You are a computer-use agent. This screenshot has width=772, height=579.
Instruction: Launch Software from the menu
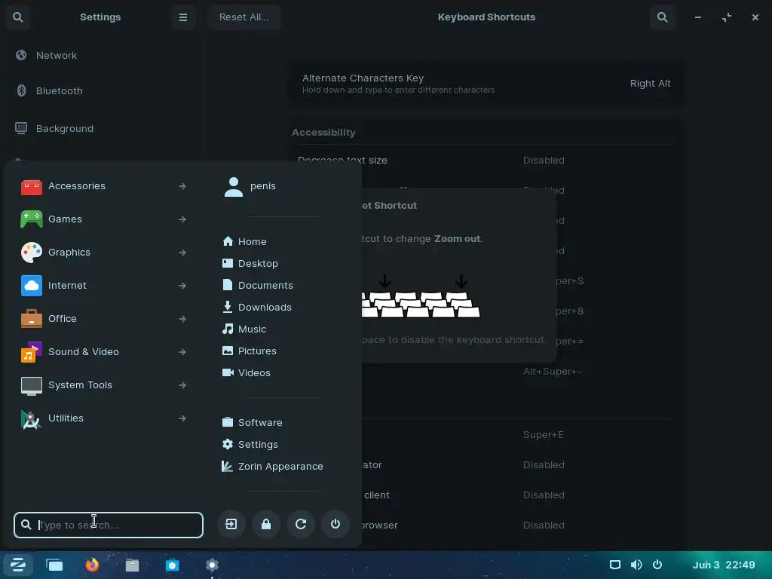pyautogui.click(x=253, y=422)
